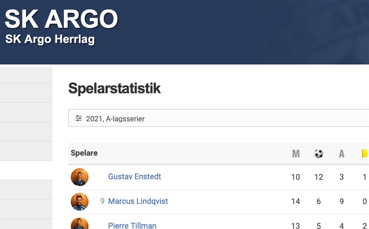Open the 2021, A-lagsserier filter dropdown
369x229 pixels.
pos(218,118)
